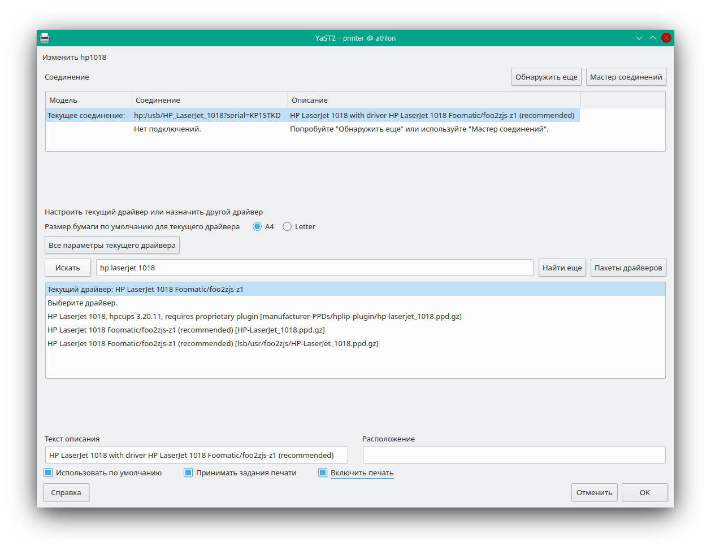Toggle 'Использовать по умолчанию' checkbox
The width and height of the screenshot is (711, 551).
(x=49, y=473)
